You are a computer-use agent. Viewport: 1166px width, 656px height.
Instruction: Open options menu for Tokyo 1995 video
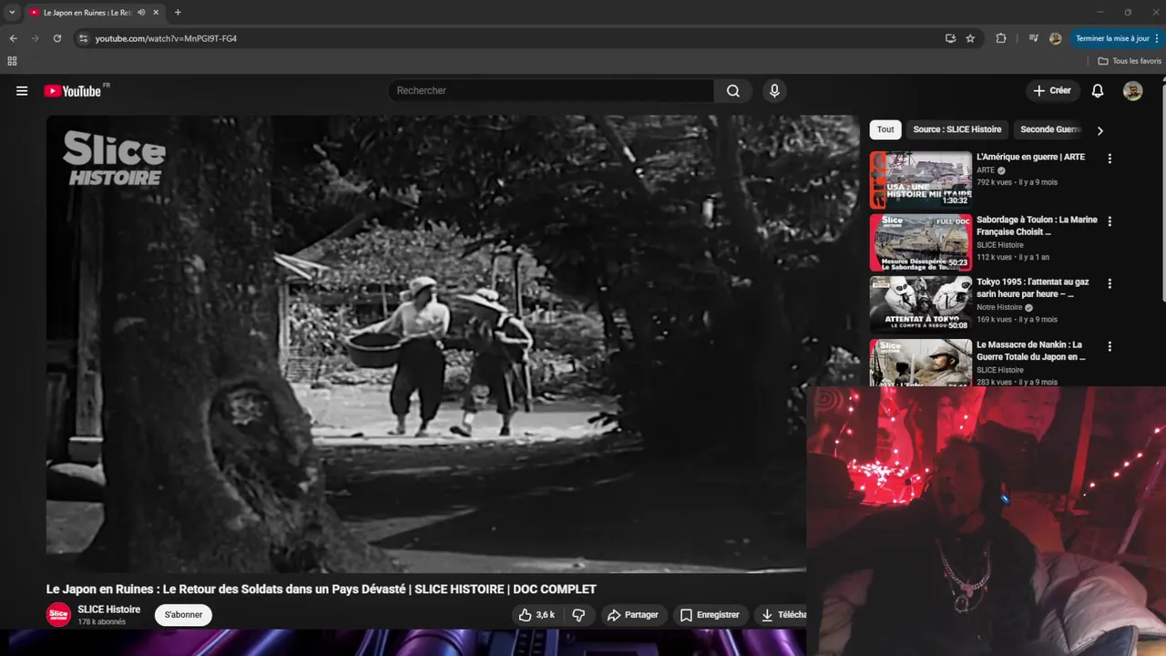click(1110, 283)
